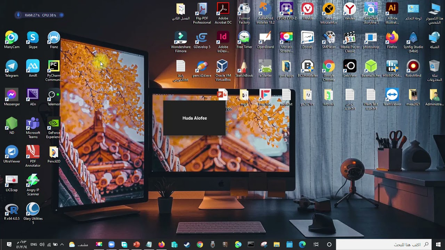Open the TeamViewer desktop shortcut
This screenshot has height=250, width=445.
pos(392,97)
